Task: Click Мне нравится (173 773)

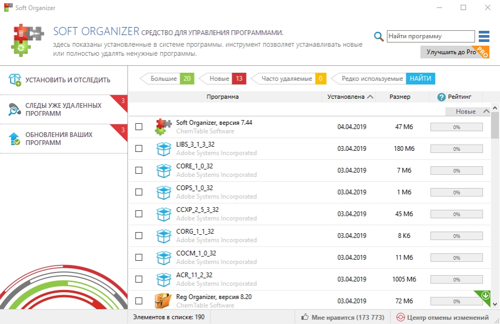Action: (343, 317)
